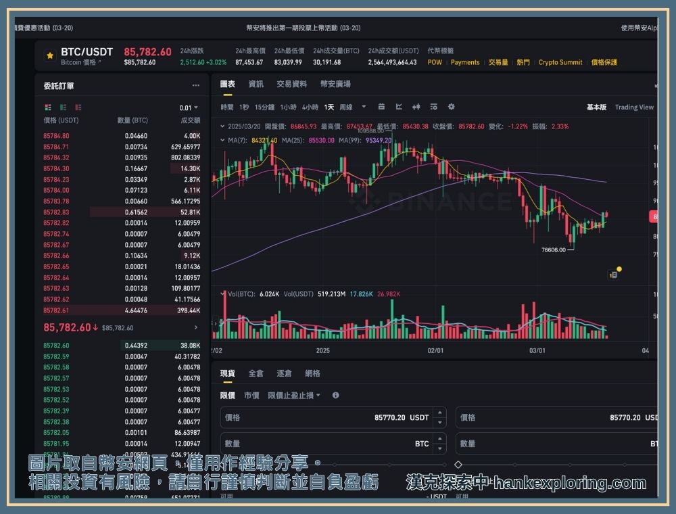The height and width of the screenshot is (514, 676).
Task: Open order book three-dots options menu
Action: point(196,85)
